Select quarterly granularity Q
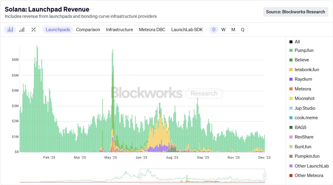Screen dimensions: 333x185 coord(243,30)
